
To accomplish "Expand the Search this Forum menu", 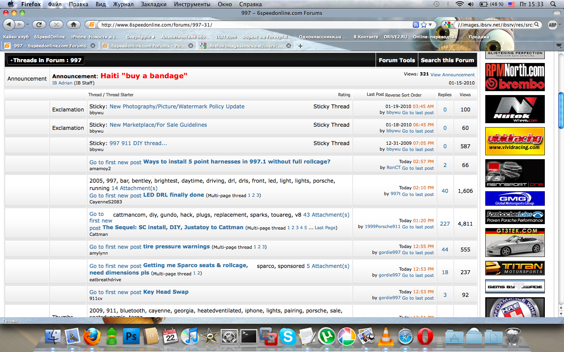I will tap(447, 60).
